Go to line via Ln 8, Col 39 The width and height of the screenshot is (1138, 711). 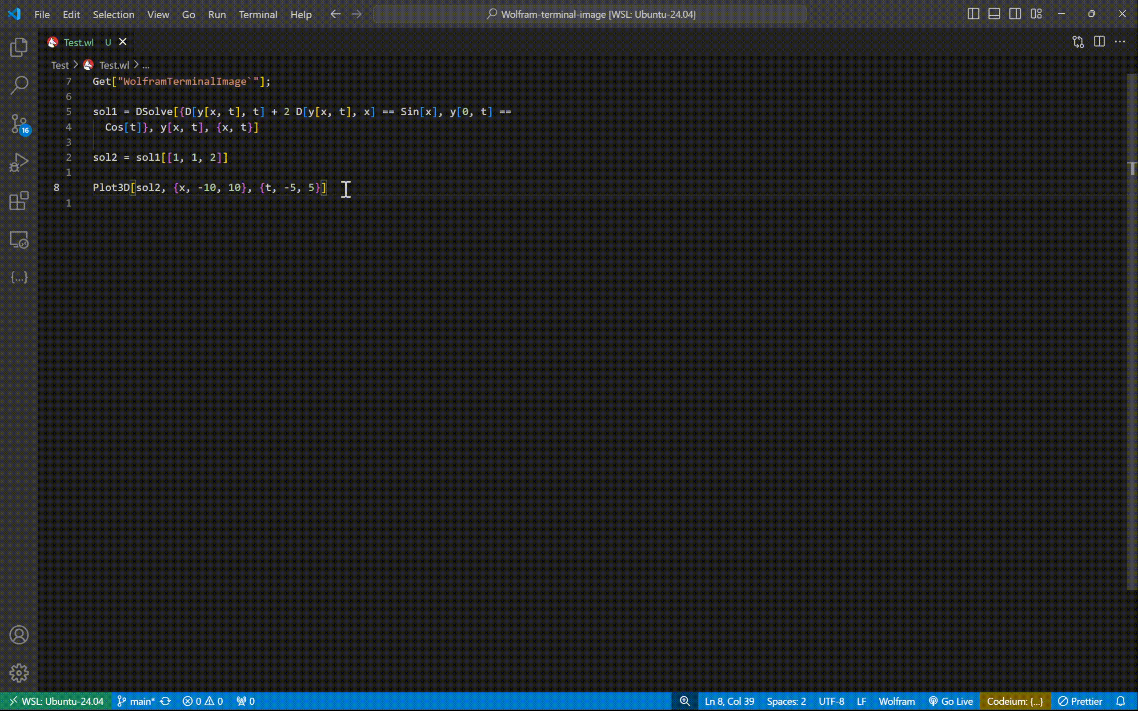point(729,701)
